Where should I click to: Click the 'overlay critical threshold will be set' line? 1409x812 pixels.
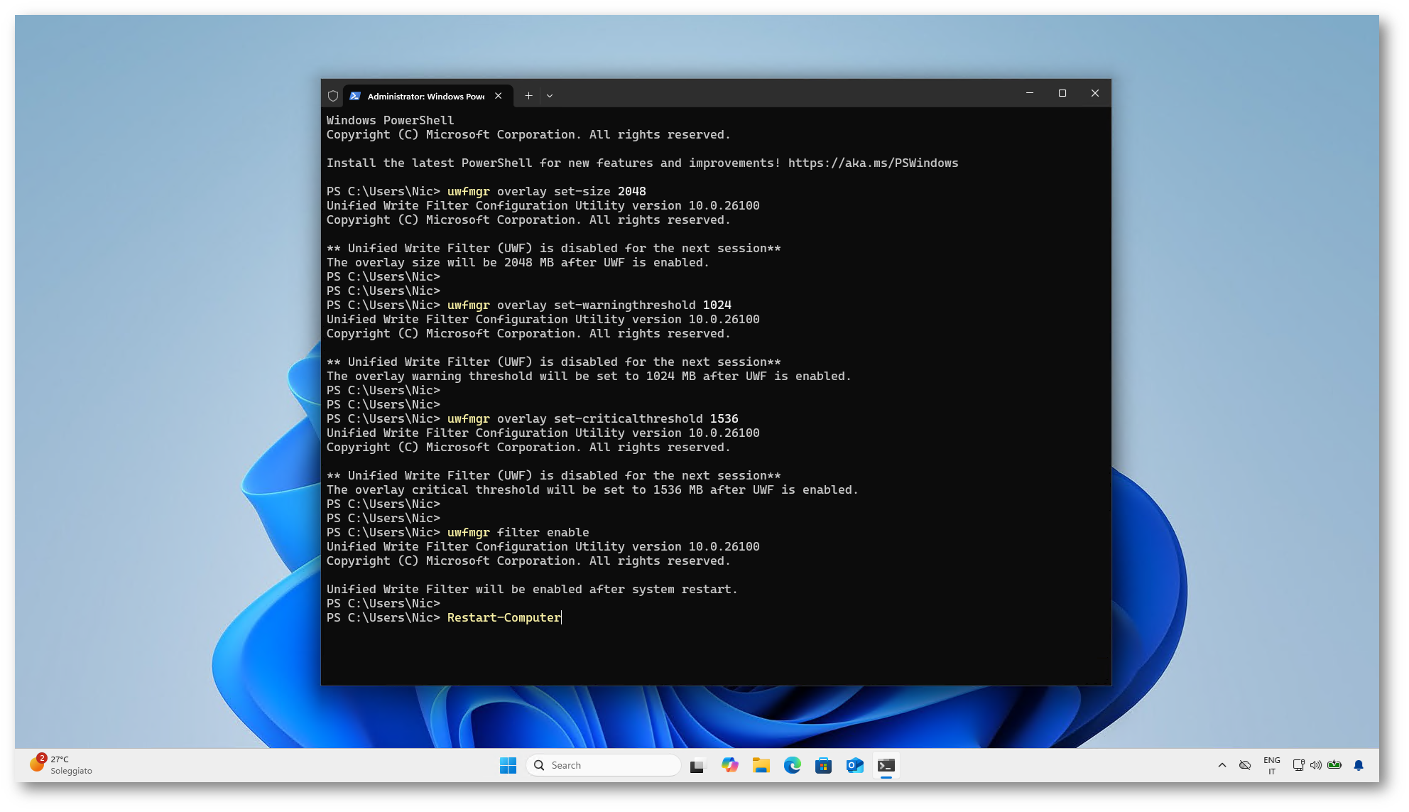[x=592, y=489]
